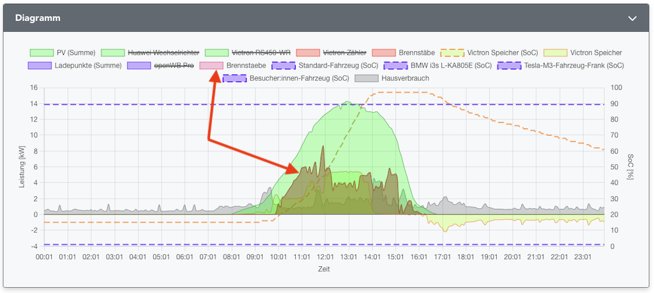
Task: Click Tesla-M3-Fahrzeug-Frank (SoC) legend label
Action: point(574,66)
